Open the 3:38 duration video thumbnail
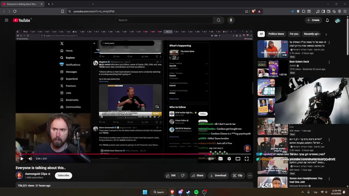349x196 pixels. 273,49
